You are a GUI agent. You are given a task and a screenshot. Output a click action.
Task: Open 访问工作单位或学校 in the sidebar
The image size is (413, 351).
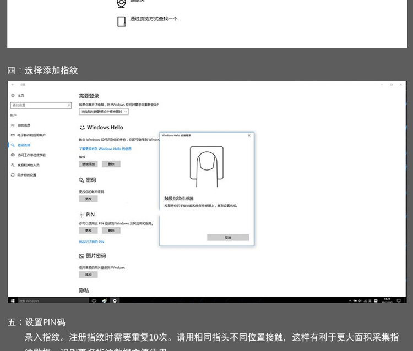(x=31, y=155)
